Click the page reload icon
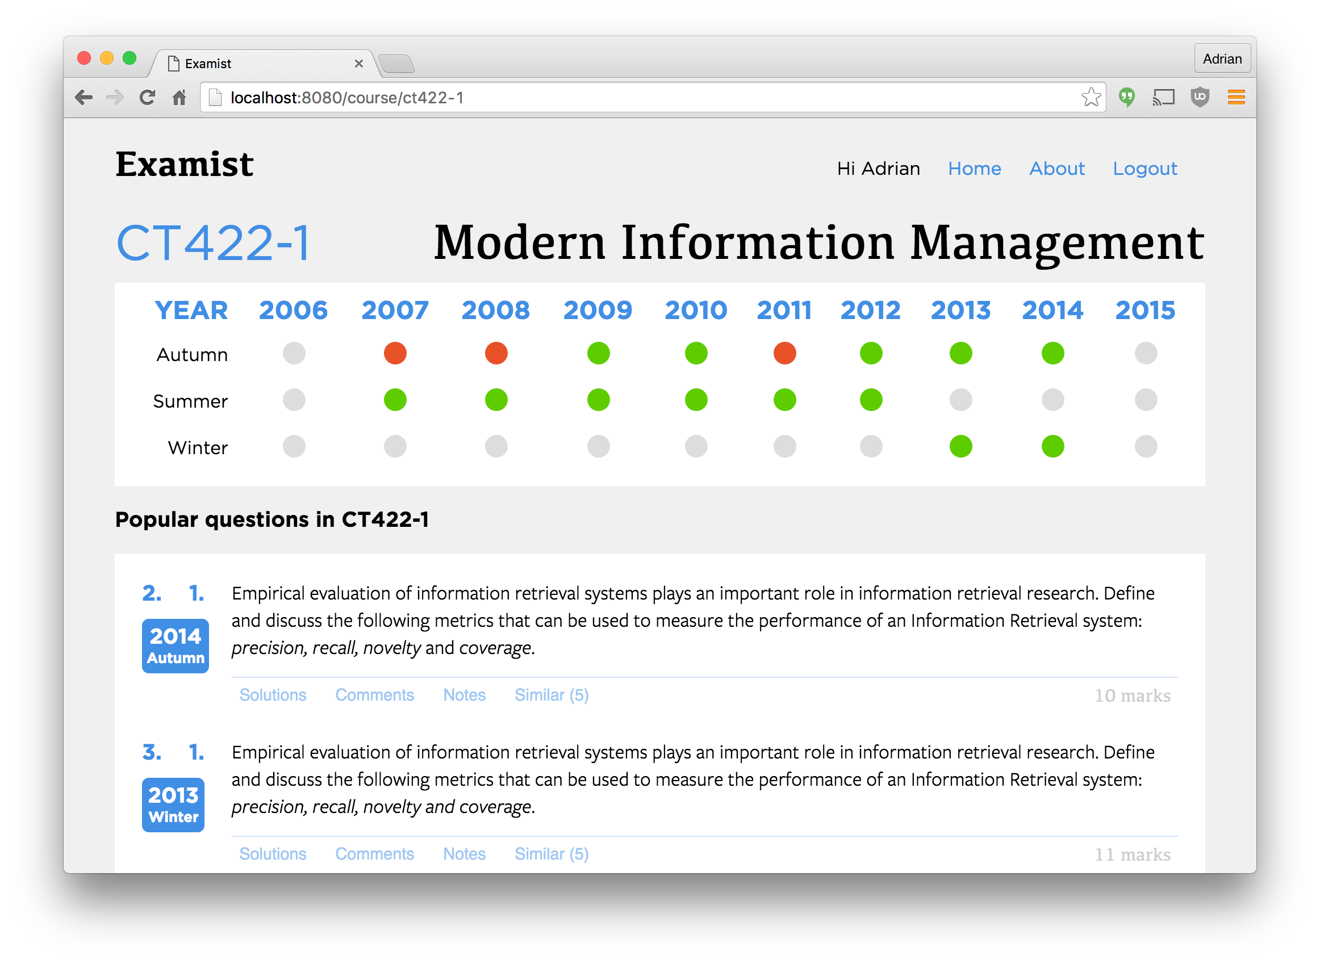1320x964 pixels. (147, 98)
